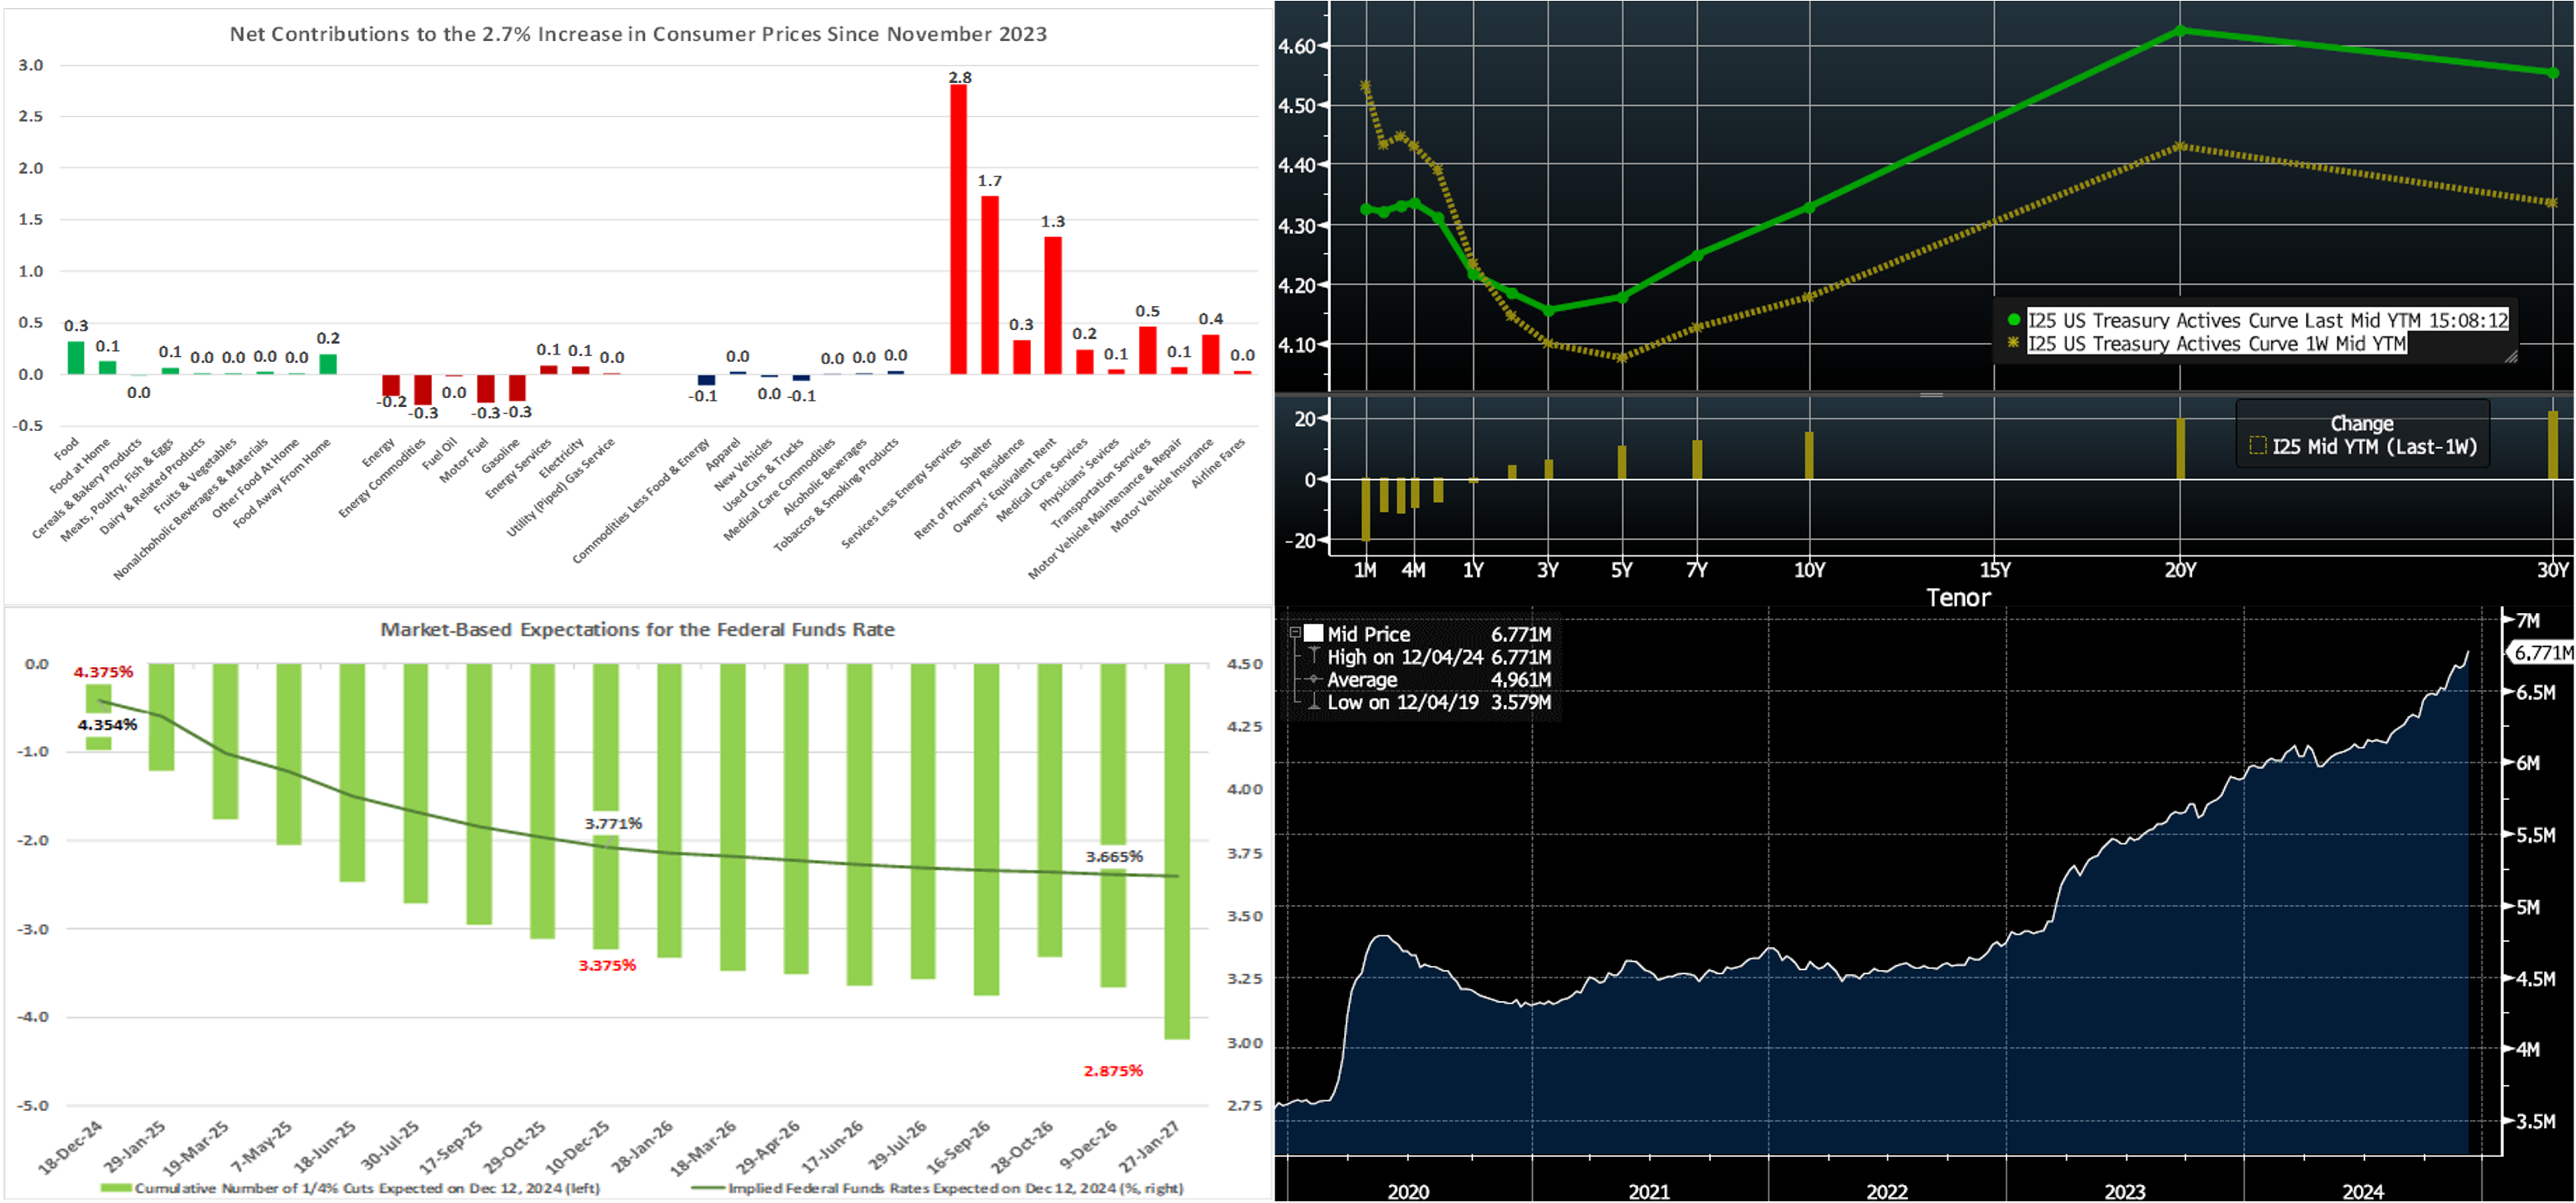
Task: Click the 10Y tenor axis label
Action: pos(1809,570)
